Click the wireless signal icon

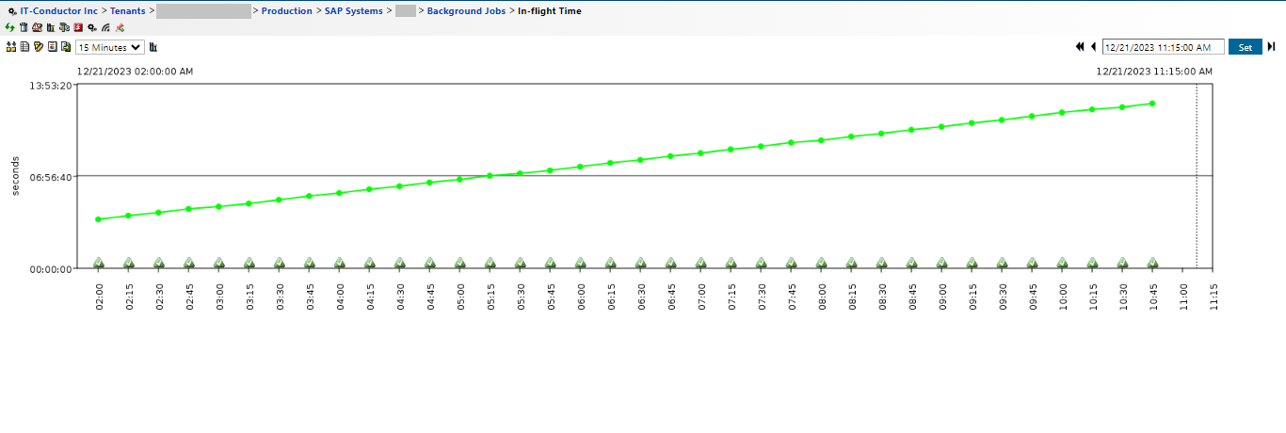coord(105,27)
